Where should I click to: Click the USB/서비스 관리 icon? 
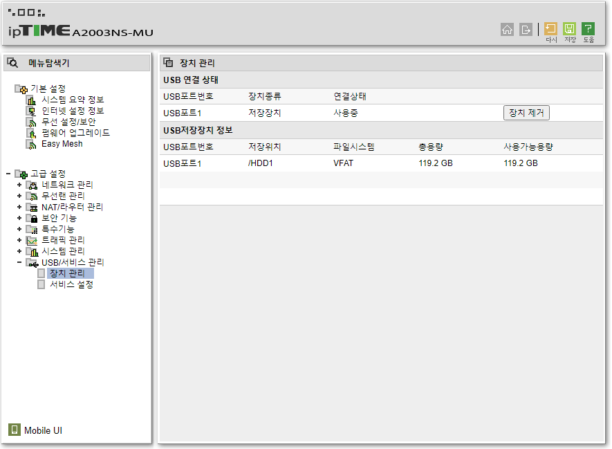32,263
